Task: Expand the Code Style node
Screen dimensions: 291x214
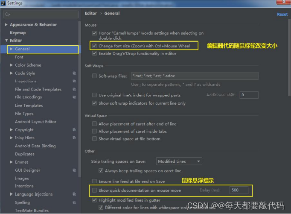Action: 12,73
